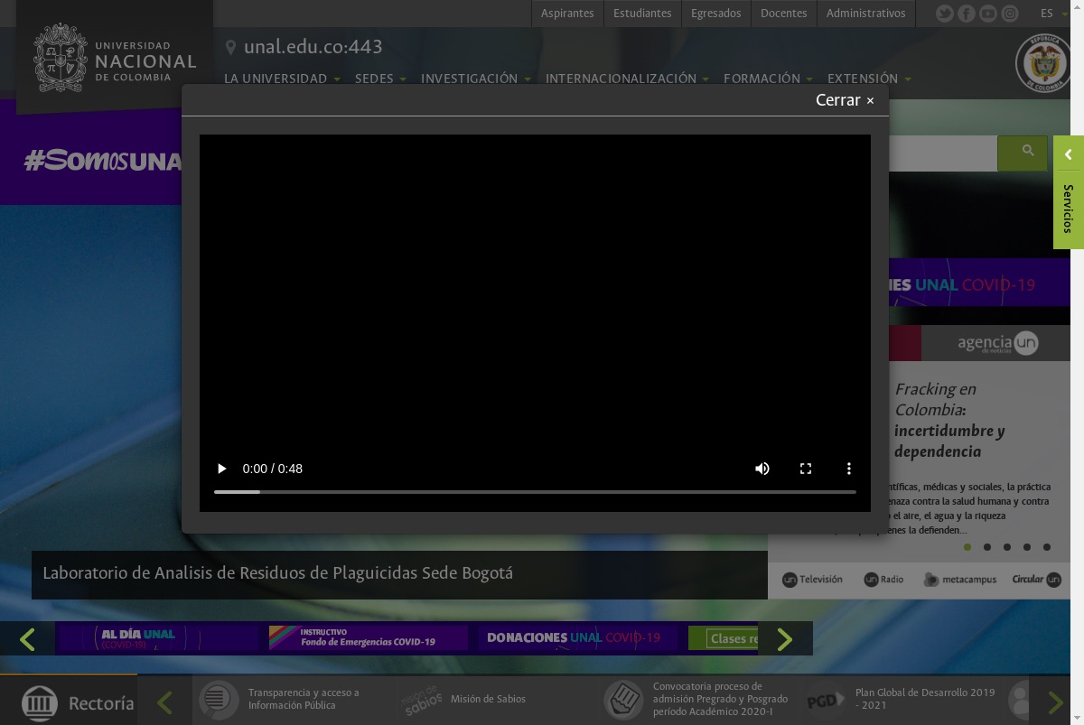Open the YouTube social icon
This screenshot has height=725, width=1084.
click(x=988, y=14)
